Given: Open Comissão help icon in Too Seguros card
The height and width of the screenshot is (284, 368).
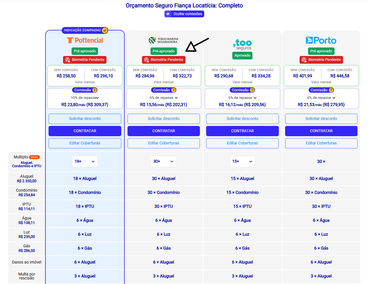Looking at the screenshot, I should [x=252, y=90].
